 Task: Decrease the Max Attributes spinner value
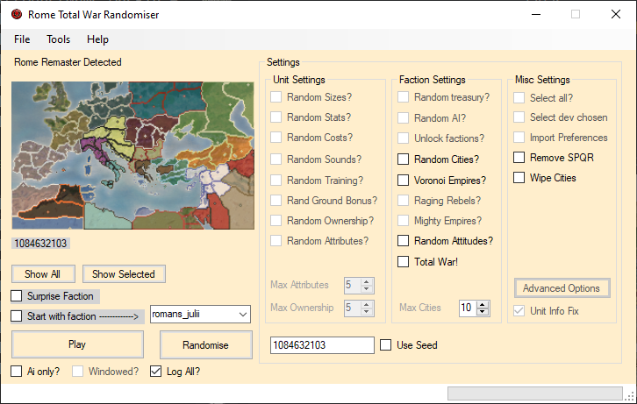(x=367, y=289)
